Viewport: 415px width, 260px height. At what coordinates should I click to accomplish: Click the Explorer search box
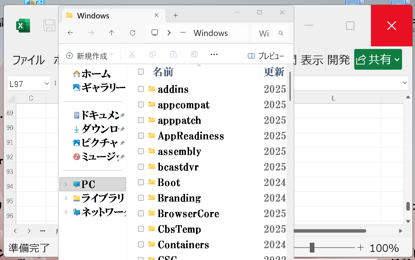pos(270,33)
